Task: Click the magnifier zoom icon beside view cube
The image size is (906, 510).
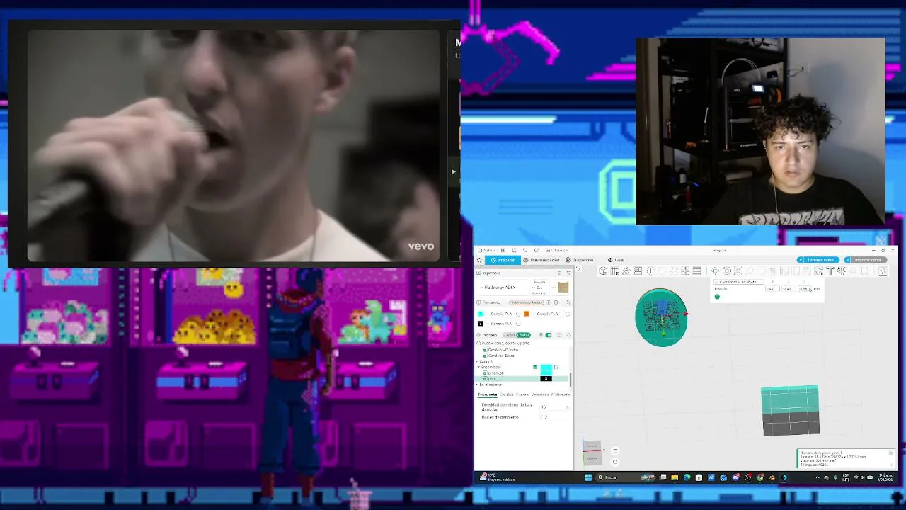Action: point(615,462)
